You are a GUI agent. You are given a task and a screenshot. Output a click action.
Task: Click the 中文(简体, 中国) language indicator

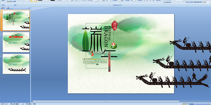[31, 104]
